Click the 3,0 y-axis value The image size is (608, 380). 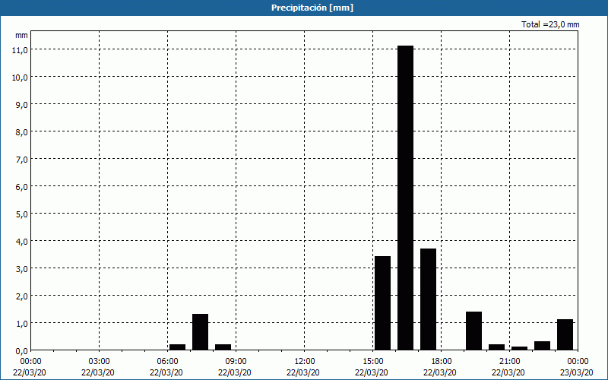[21, 268]
